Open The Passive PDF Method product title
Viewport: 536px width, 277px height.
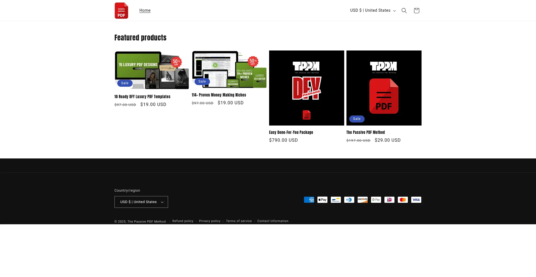point(365,132)
